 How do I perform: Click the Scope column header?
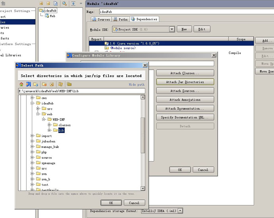[x=241, y=39]
